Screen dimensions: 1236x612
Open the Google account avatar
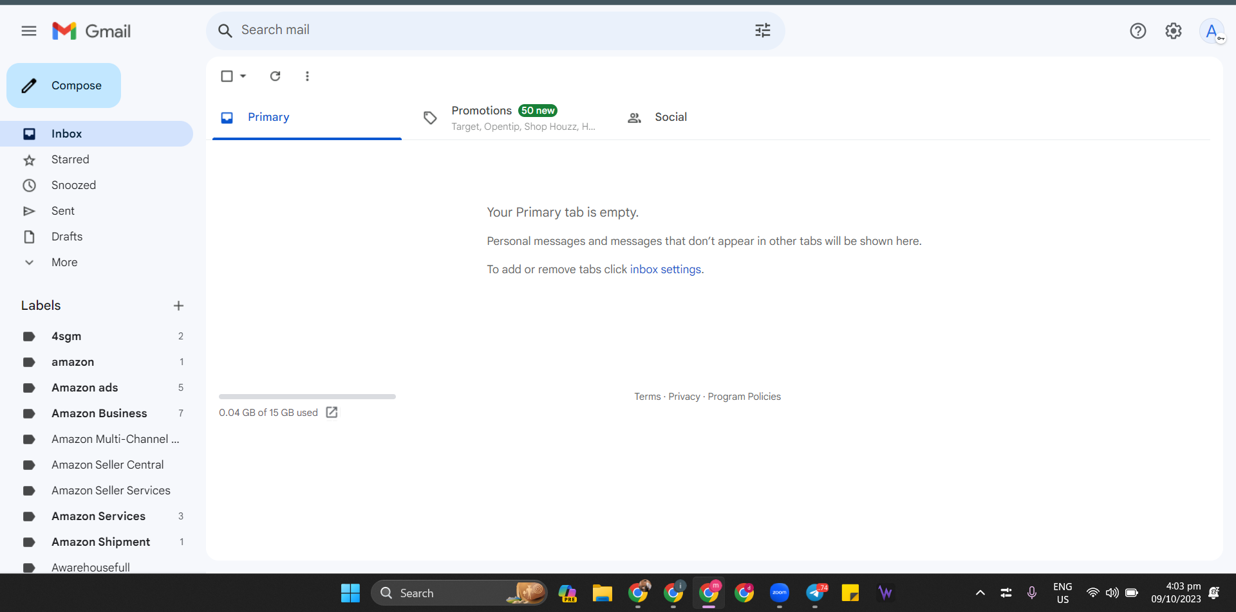pos(1212,31)
